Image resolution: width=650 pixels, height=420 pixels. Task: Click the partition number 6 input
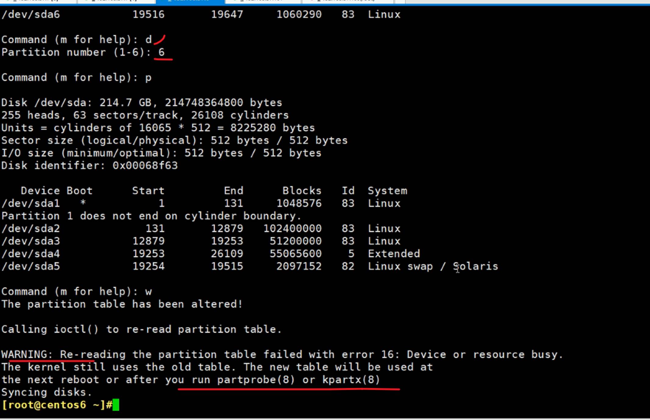click(x=162, y=52)
